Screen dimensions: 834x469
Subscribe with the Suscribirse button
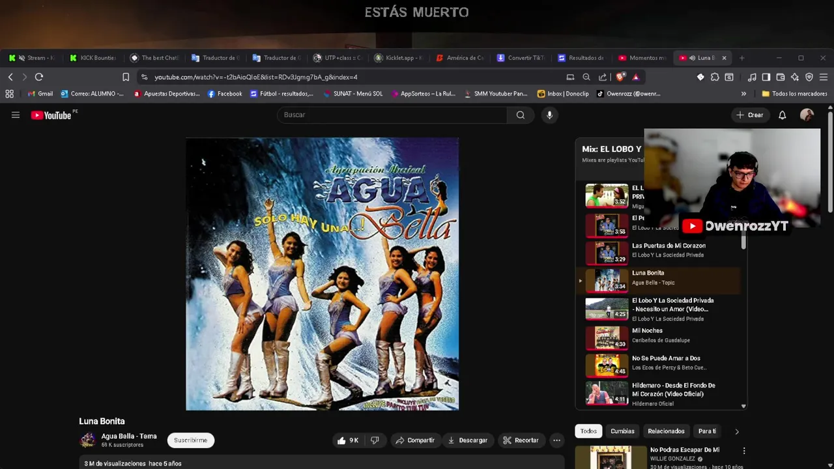[191, 440]
